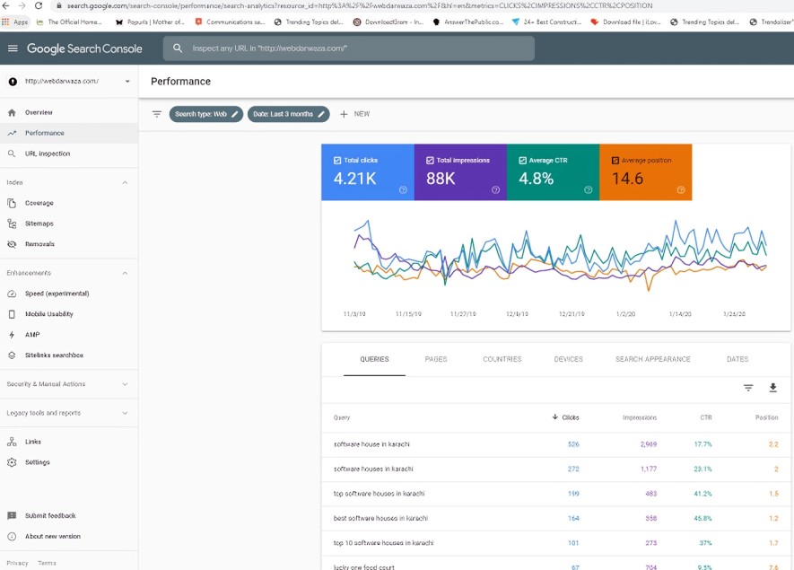
Task: Toggle the Total impressions checkbox
Action: [x=430, y=161]
